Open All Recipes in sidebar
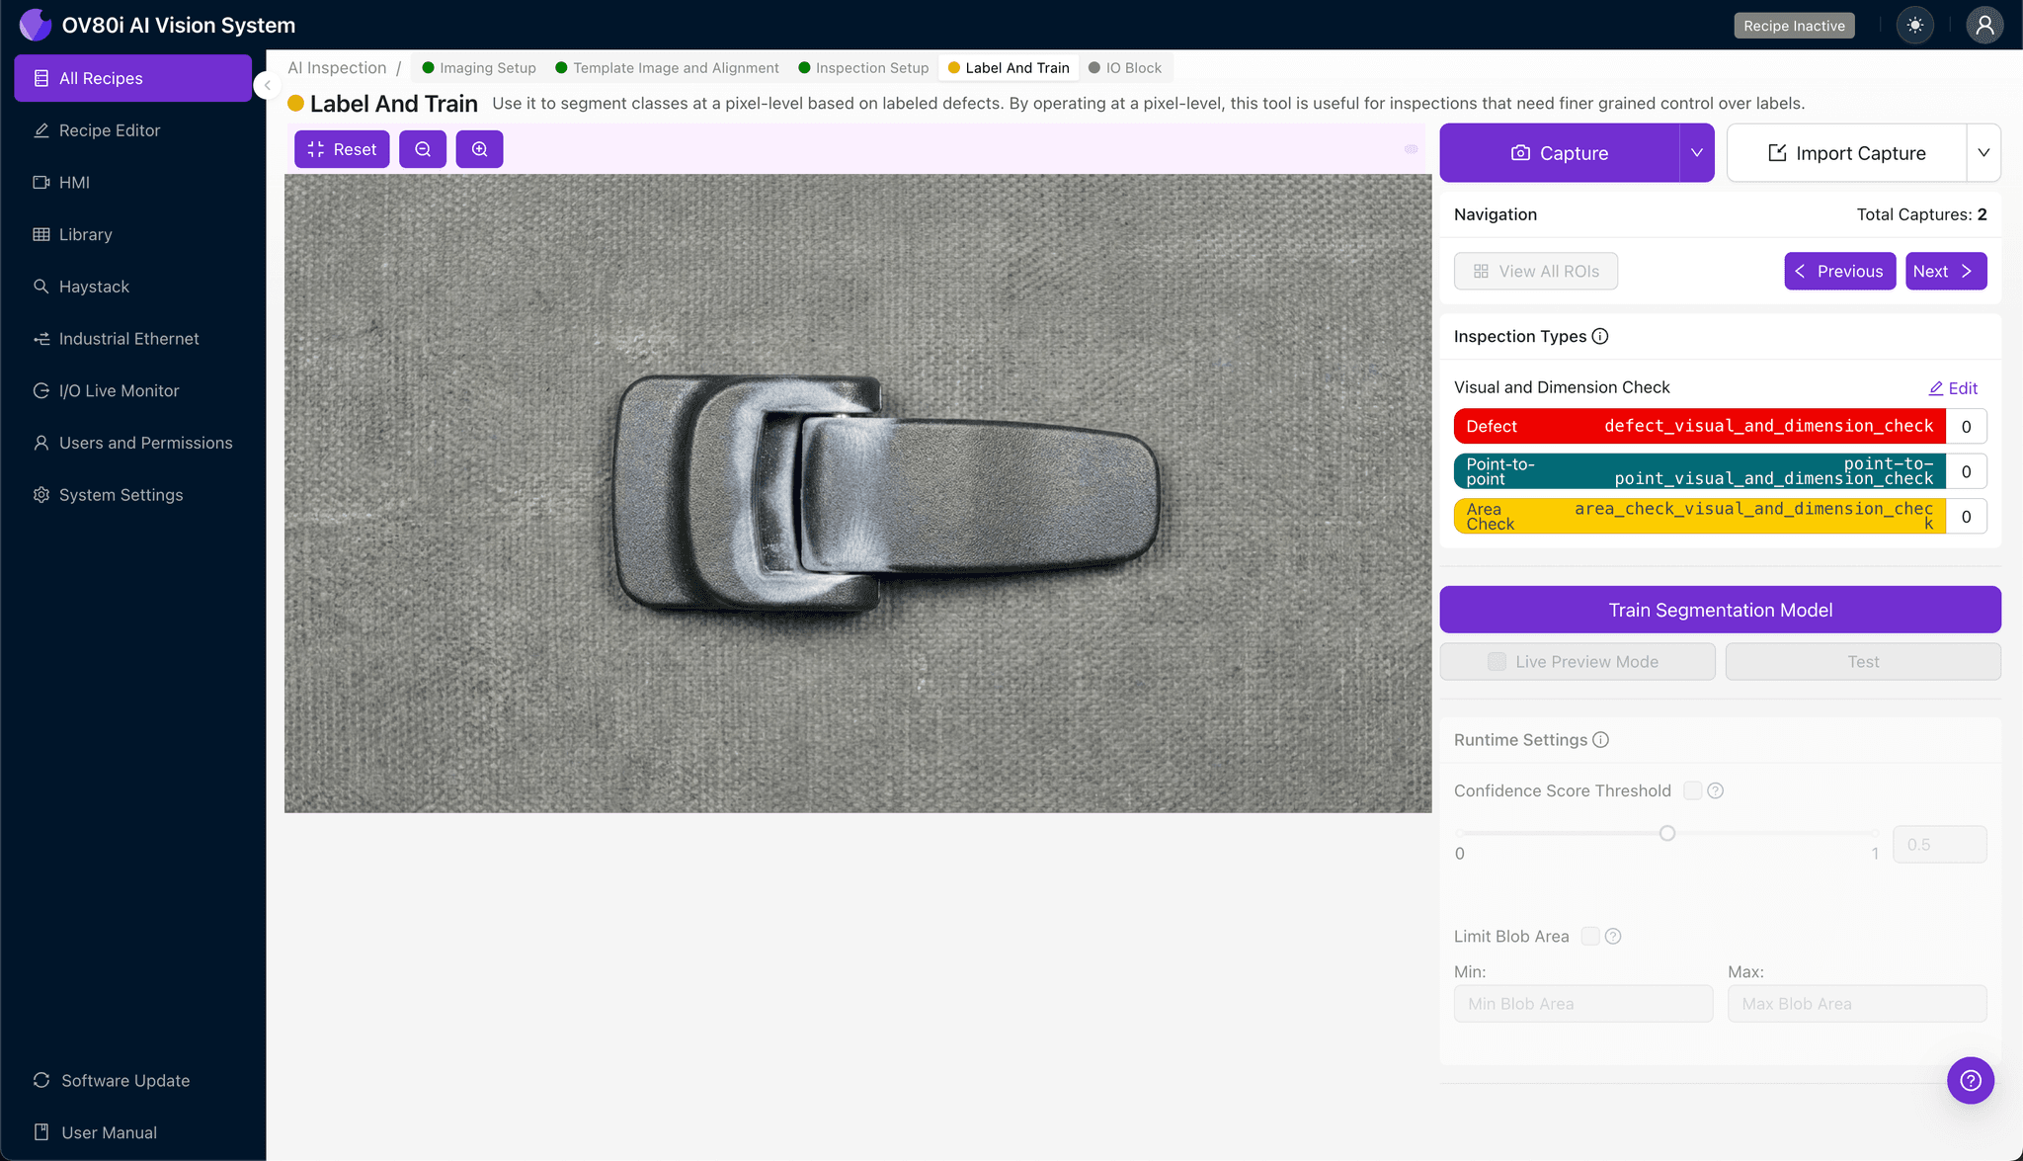 [132, 78]
